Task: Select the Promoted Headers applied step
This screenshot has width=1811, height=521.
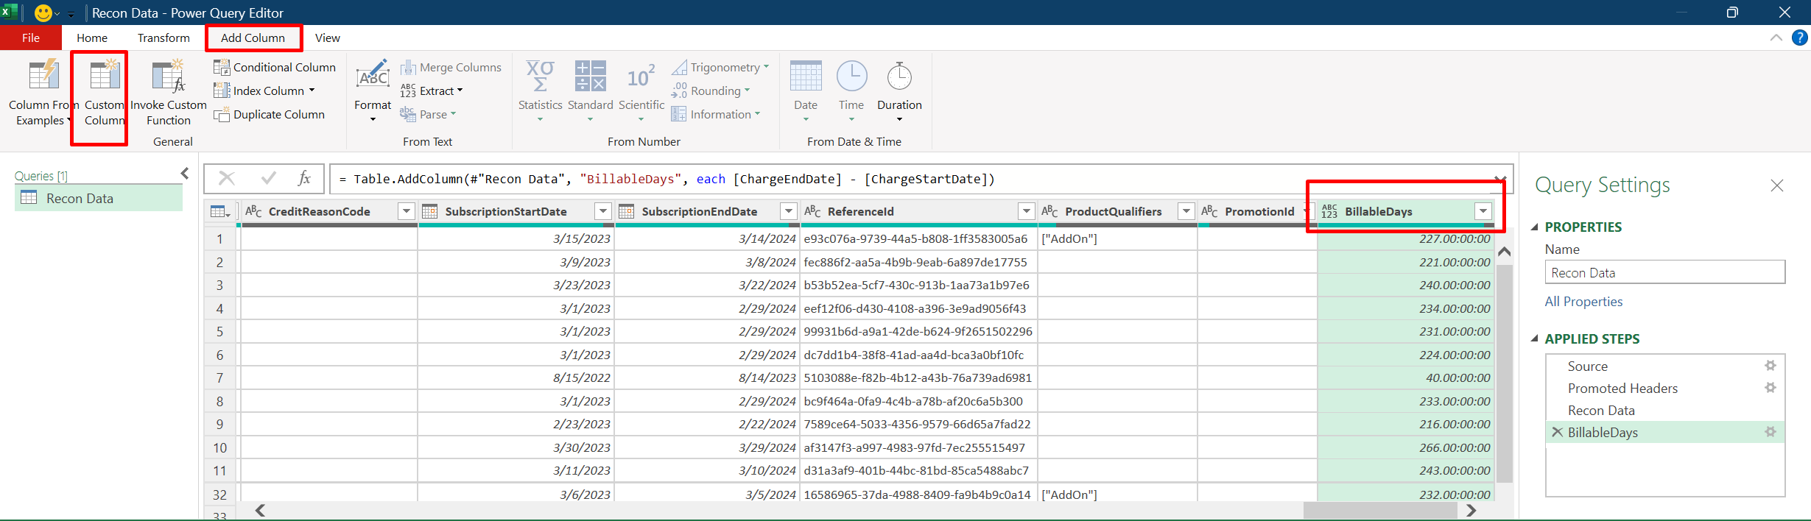Action: (1622, 388)
